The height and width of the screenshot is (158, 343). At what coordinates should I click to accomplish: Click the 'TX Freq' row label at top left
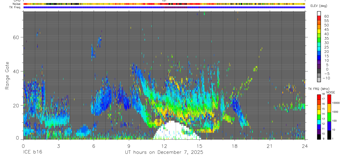click(x=15, y=7)
